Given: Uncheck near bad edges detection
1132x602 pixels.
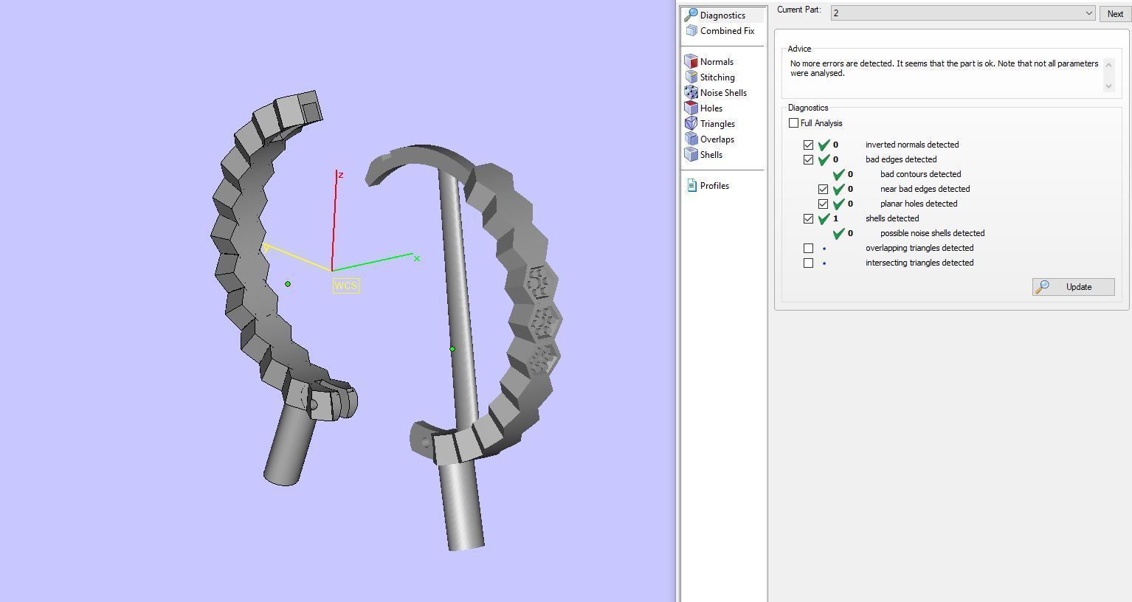Looking at the screenshot, I should (x=823, y=189).
